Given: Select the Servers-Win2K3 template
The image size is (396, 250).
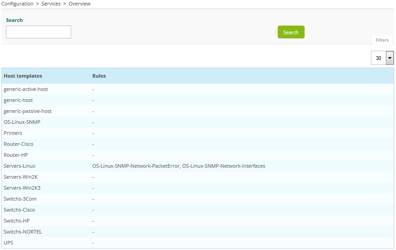Looking at the screenshot, I should 22,188.
